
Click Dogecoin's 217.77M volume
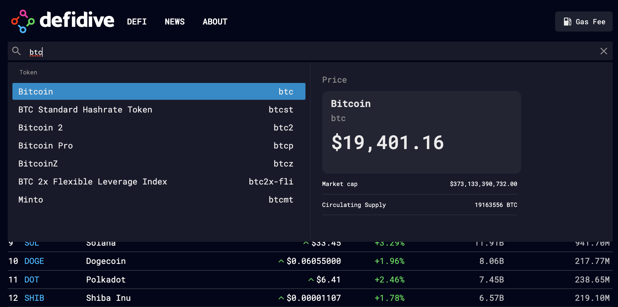(592, 261)
